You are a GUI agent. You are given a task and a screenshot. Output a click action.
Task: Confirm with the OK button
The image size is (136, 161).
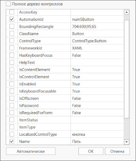pyautogui.click(x=91, y=151)
